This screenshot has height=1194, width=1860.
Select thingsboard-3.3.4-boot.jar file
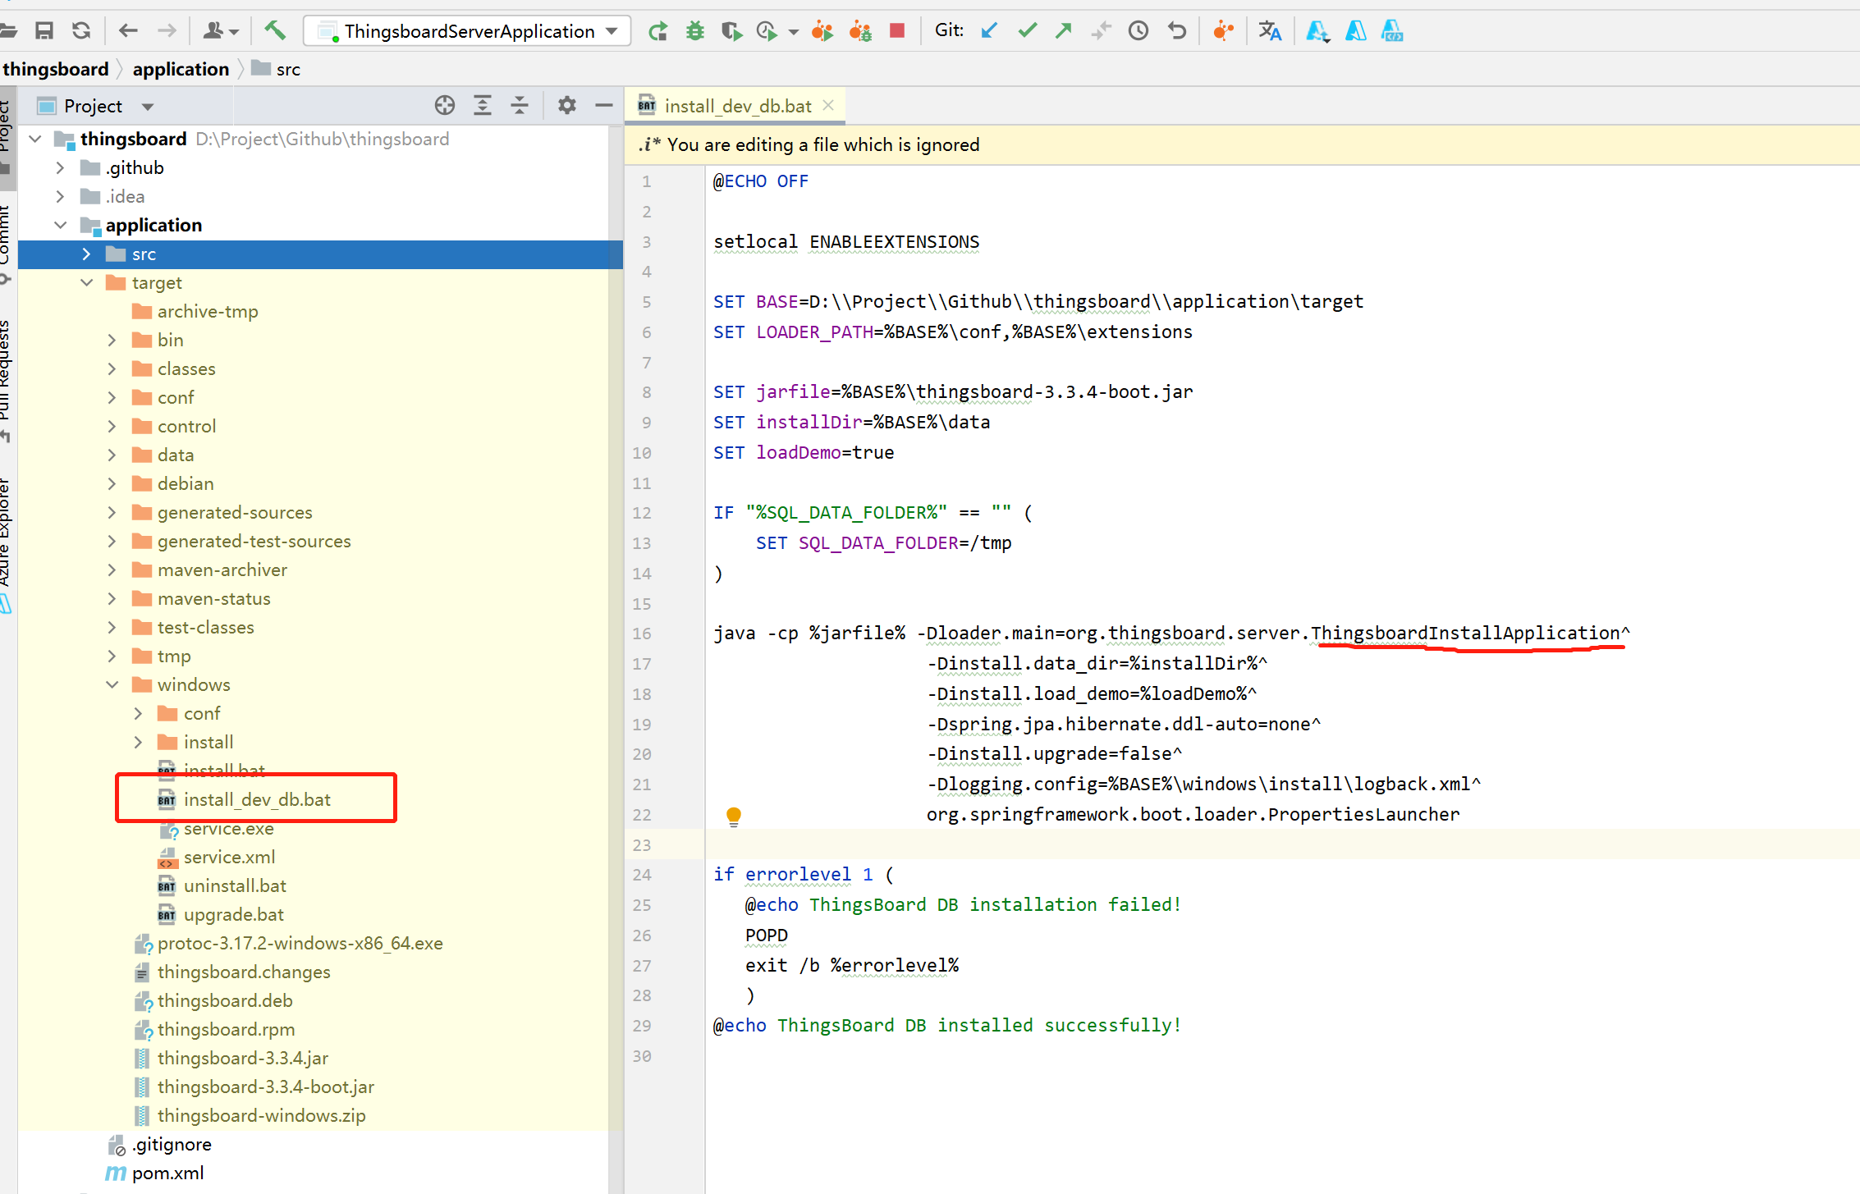point(265,1086)
